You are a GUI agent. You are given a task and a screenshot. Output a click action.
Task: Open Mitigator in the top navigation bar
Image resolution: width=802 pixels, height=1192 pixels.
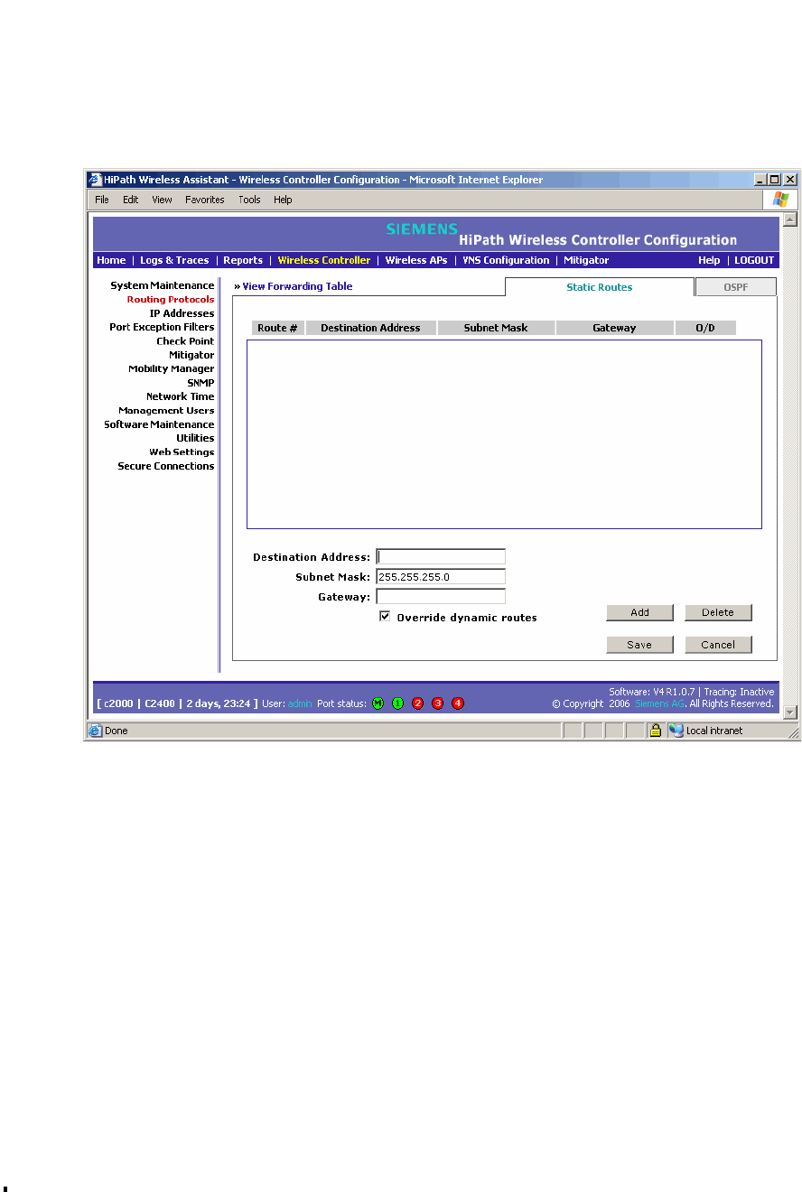coord(586,260)
